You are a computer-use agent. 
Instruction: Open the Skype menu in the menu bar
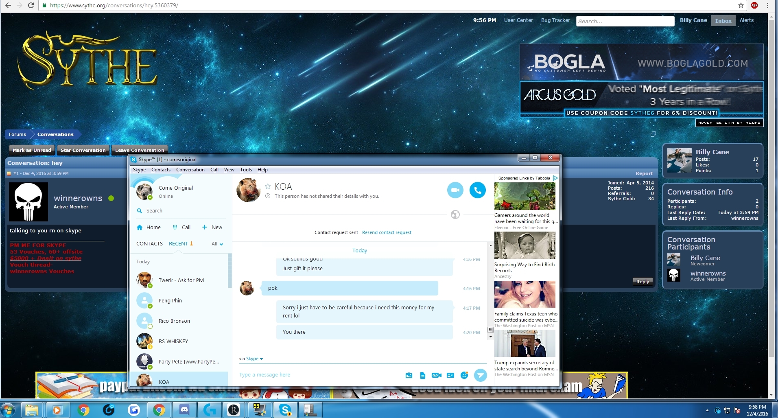coord(139,170)
